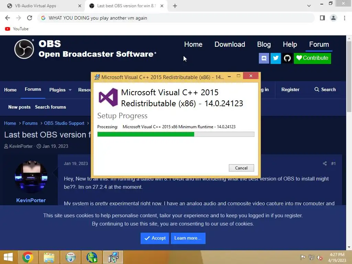Click KevinPorter's avatar image
The width and height of the screenshot is (352, 264).
point(31,177)
